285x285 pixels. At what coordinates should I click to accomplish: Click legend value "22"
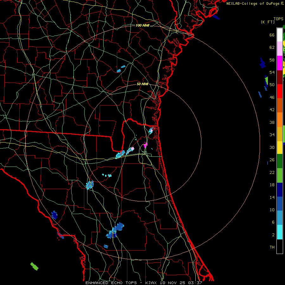(x=272, y=172)
